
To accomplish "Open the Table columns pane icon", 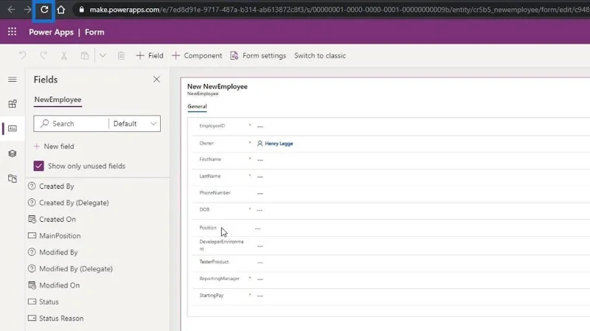I will [13, 128].
